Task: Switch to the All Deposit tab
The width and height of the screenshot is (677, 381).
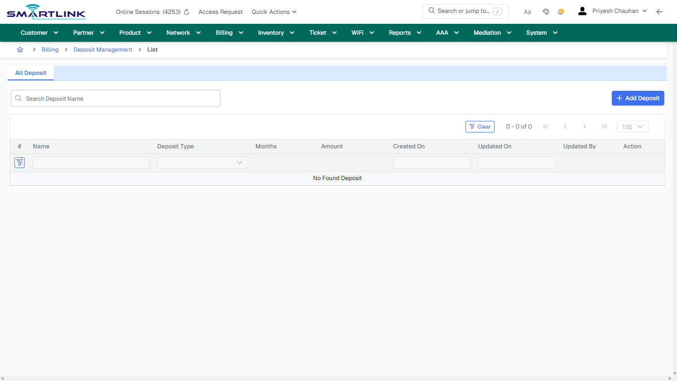Action: click(30, 72)
